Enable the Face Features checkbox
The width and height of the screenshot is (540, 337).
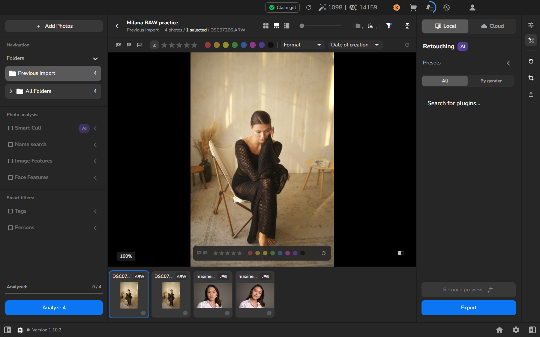click(x=10, y=177)
